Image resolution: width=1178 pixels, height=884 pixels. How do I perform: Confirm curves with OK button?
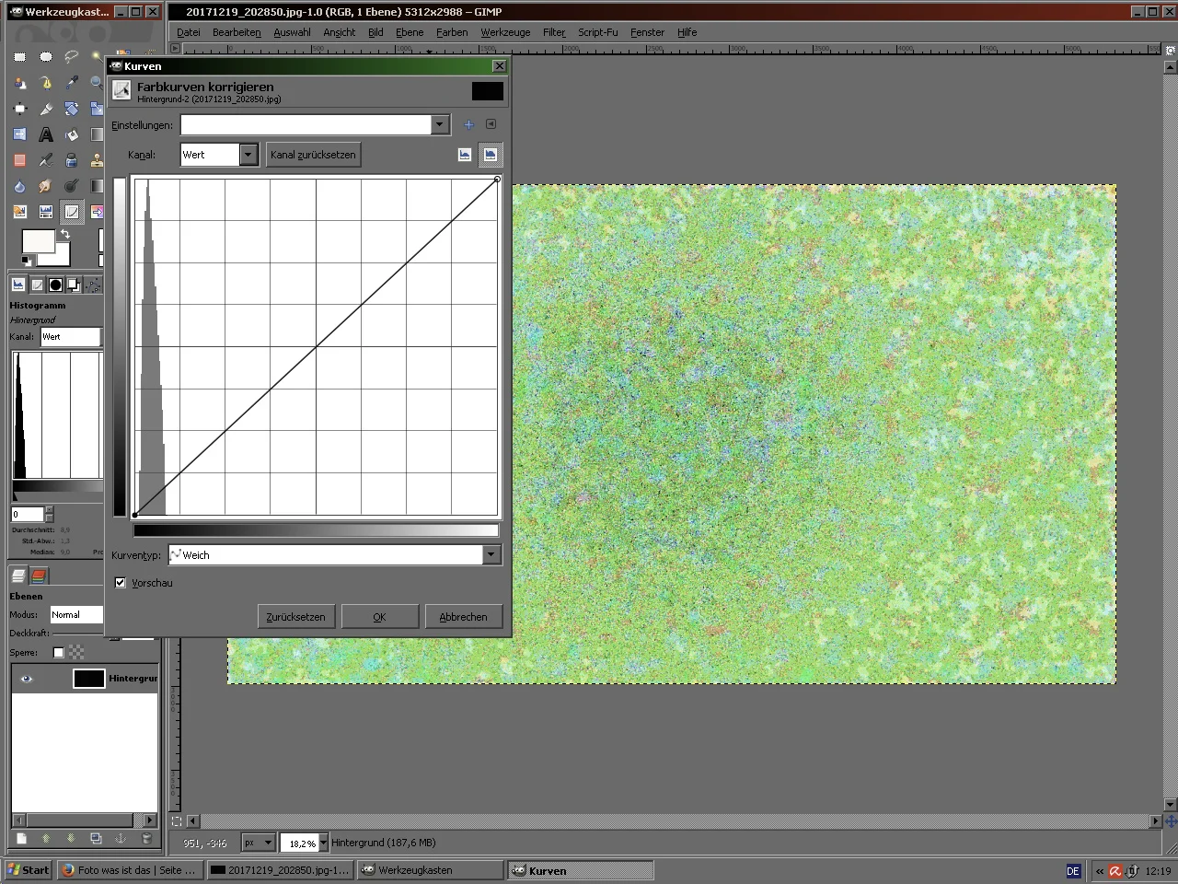pos(379,617)
